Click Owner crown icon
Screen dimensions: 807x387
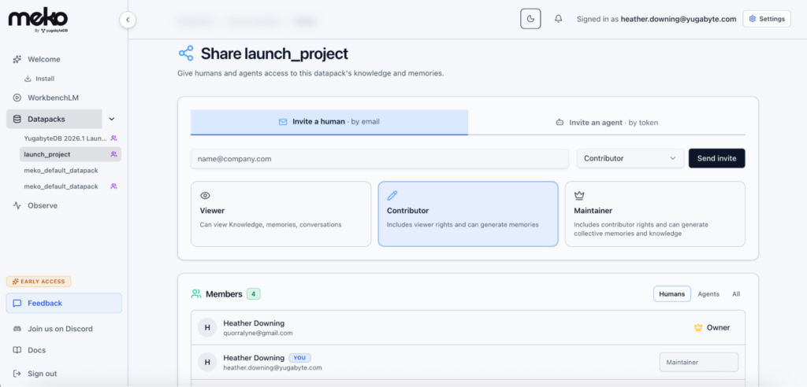698,327
